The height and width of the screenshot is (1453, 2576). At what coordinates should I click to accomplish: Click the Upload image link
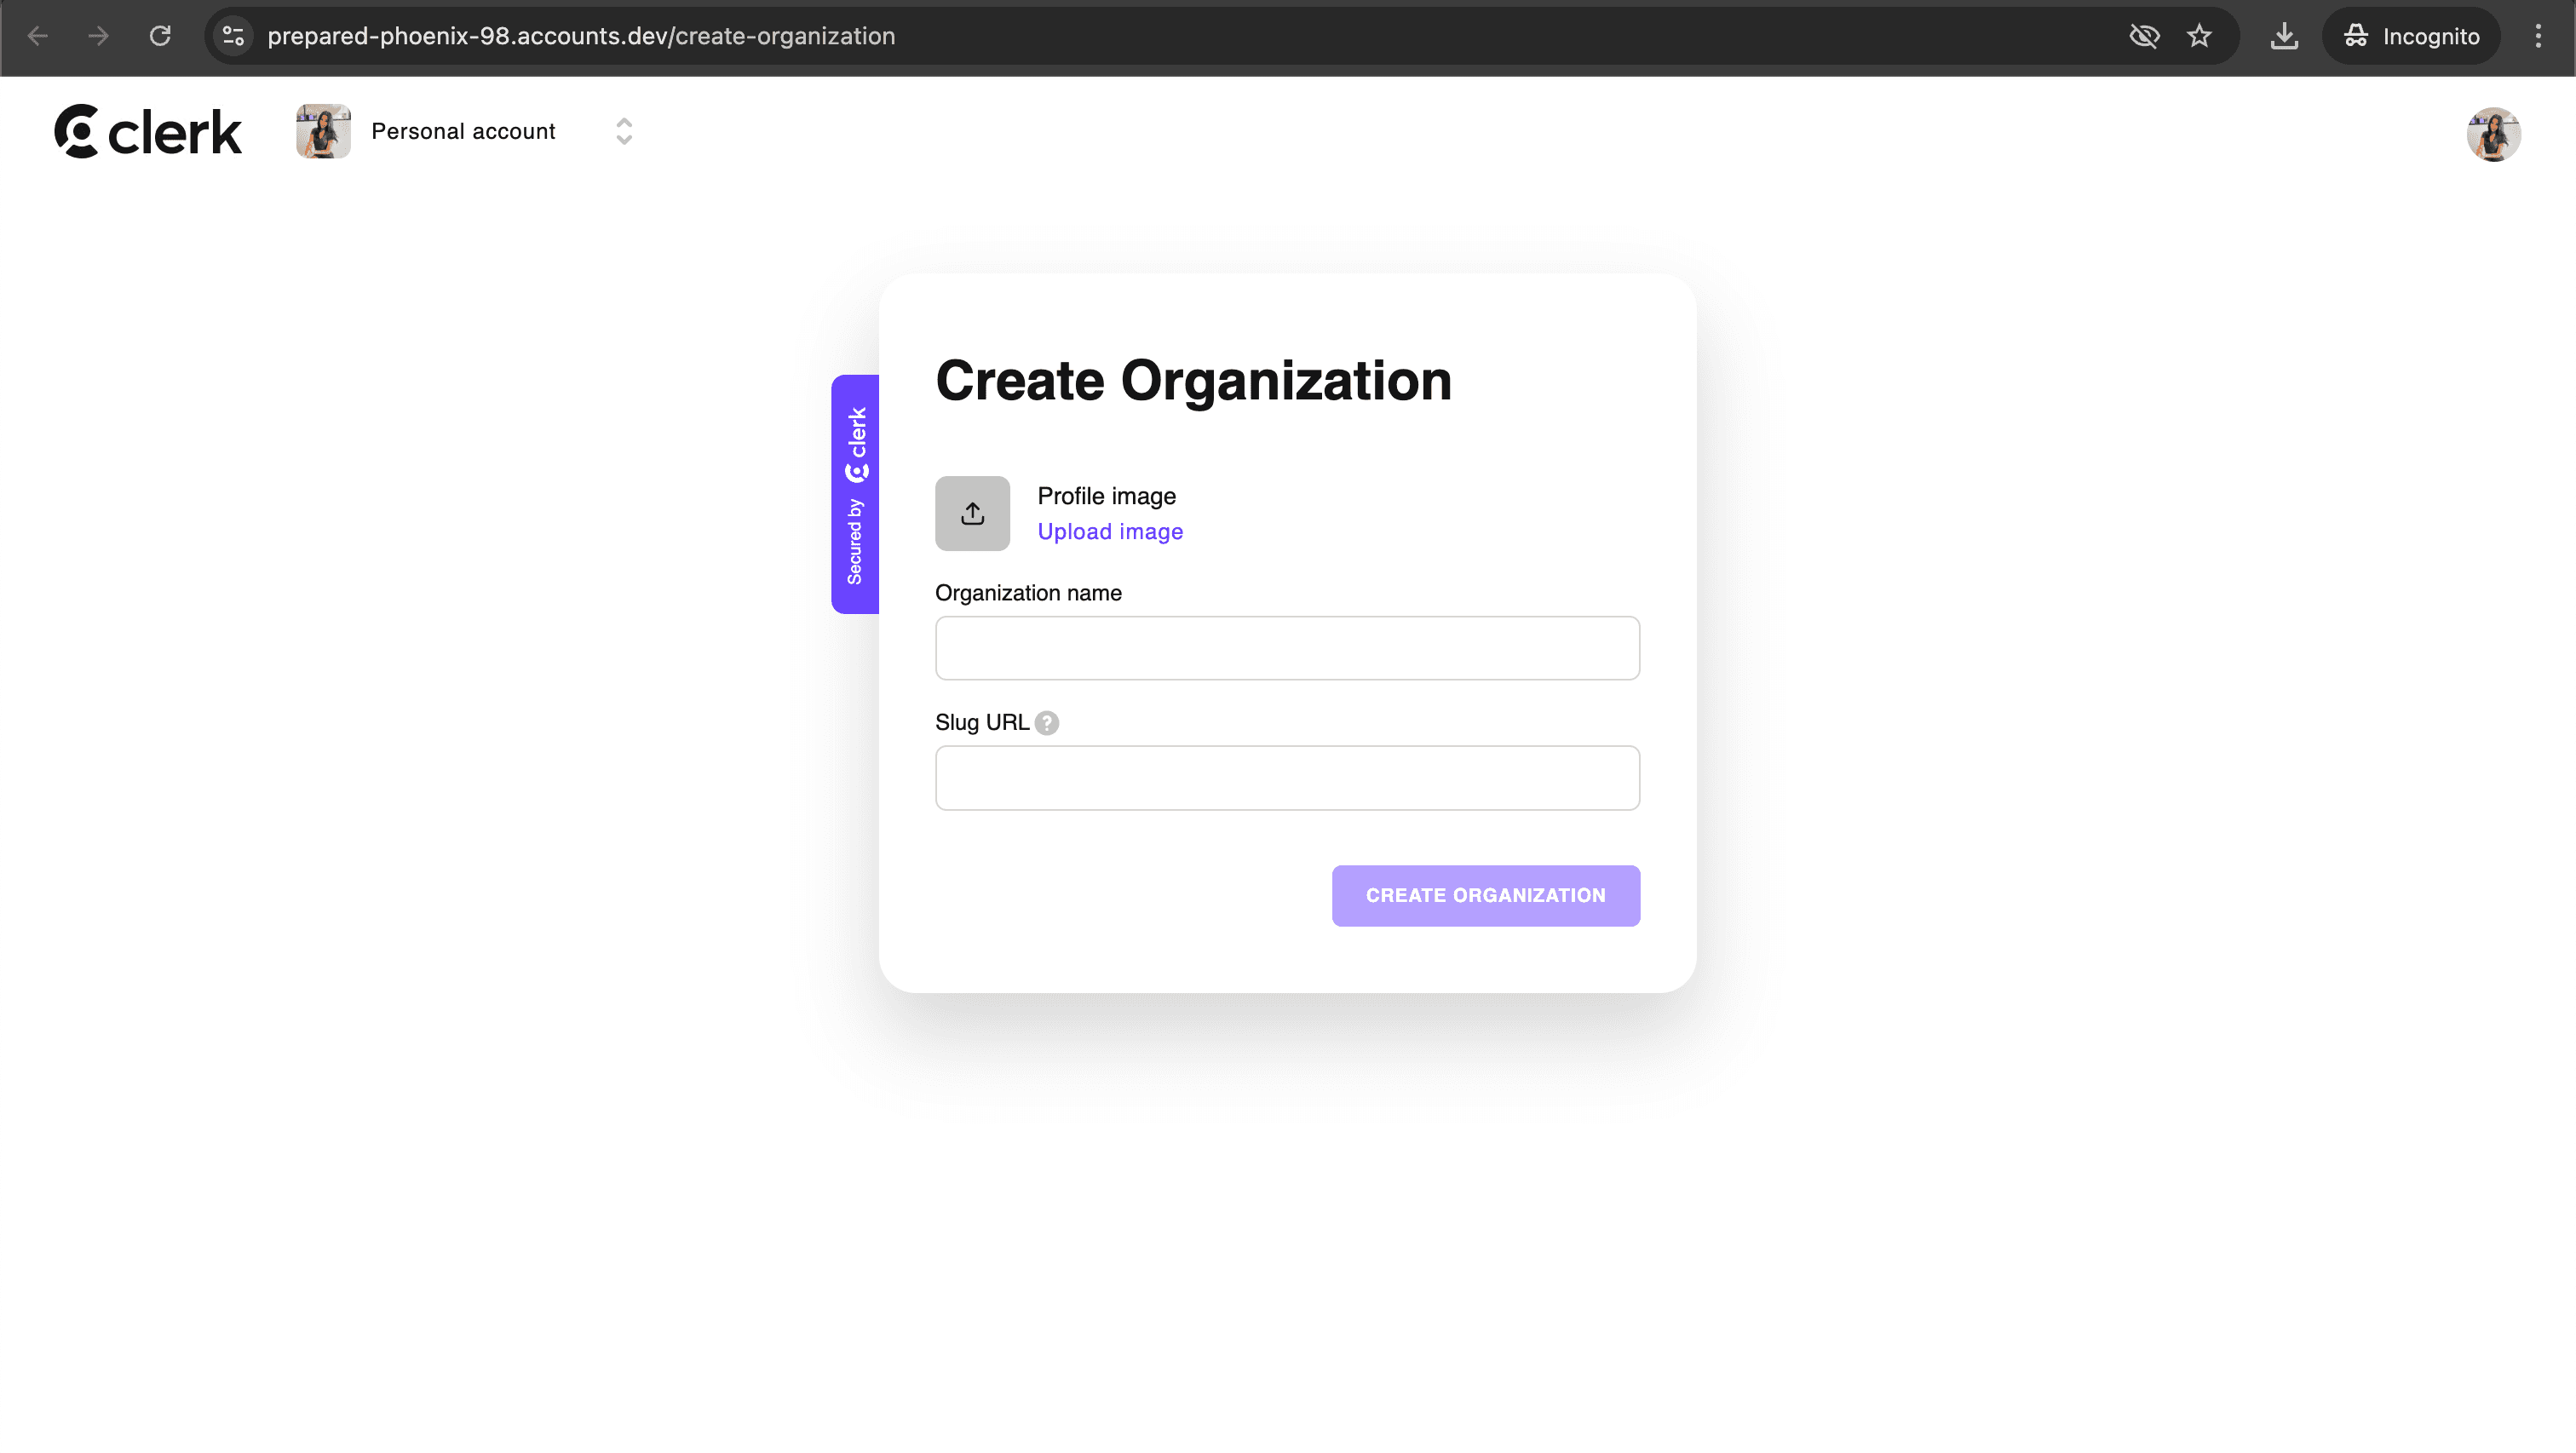pos(1109,531)
